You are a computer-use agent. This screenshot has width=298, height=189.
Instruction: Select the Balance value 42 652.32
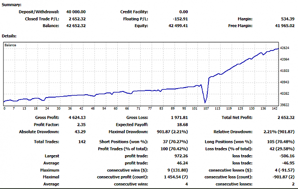(76, 26)
